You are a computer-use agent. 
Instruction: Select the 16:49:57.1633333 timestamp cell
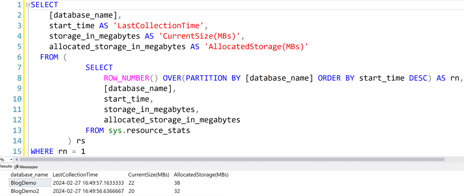88,183
